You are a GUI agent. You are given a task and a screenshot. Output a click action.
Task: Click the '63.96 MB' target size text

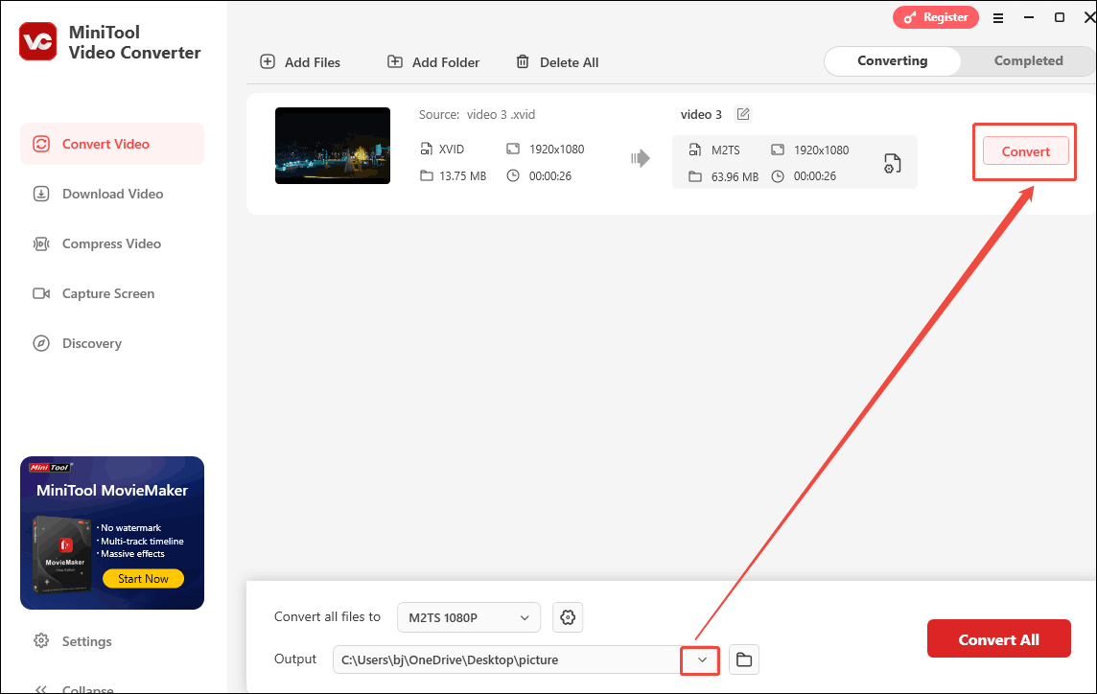tap(735, 177)
